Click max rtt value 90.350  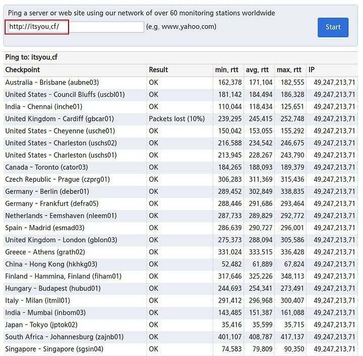click(x=294, y=349)
